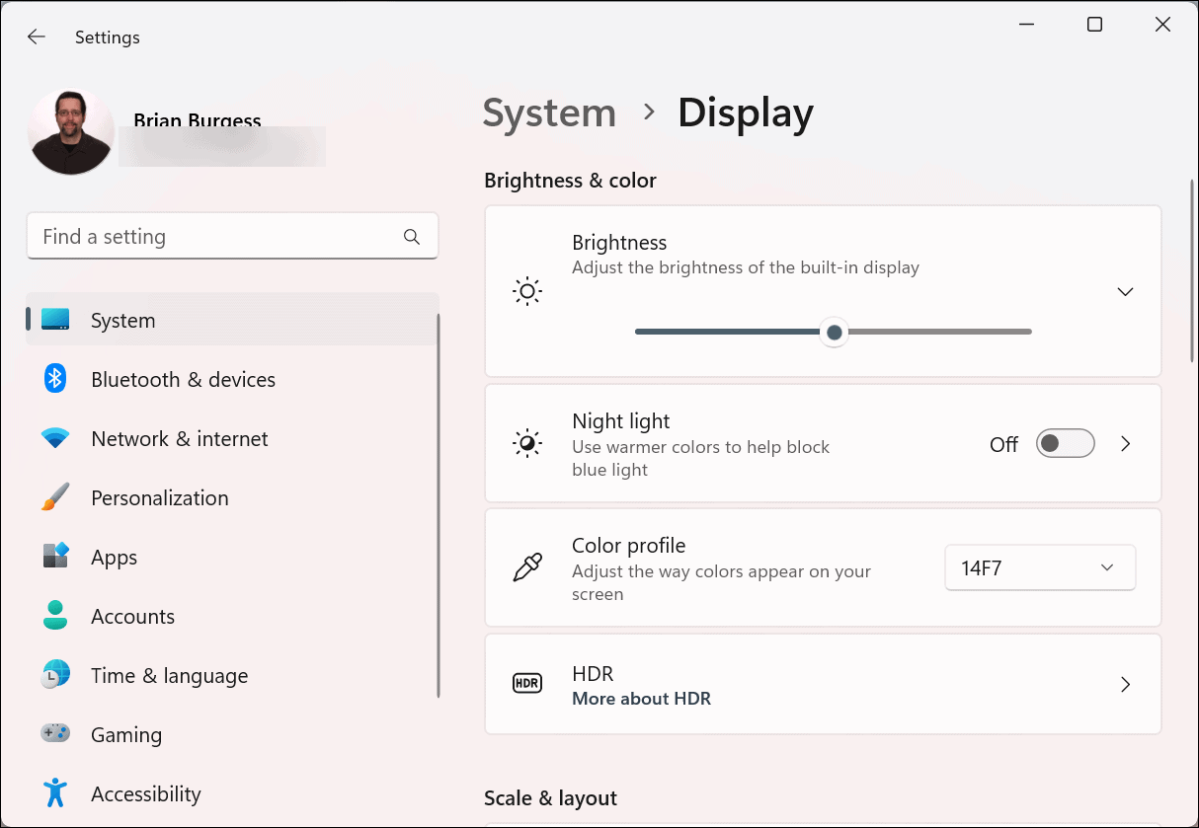Open Network & internet settings
Screen dimensions: 1199x828
54,438
